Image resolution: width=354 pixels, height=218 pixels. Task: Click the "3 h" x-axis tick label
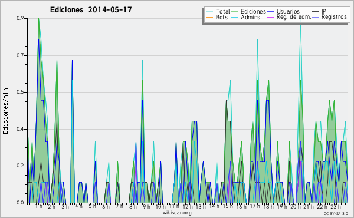(65, 206)
